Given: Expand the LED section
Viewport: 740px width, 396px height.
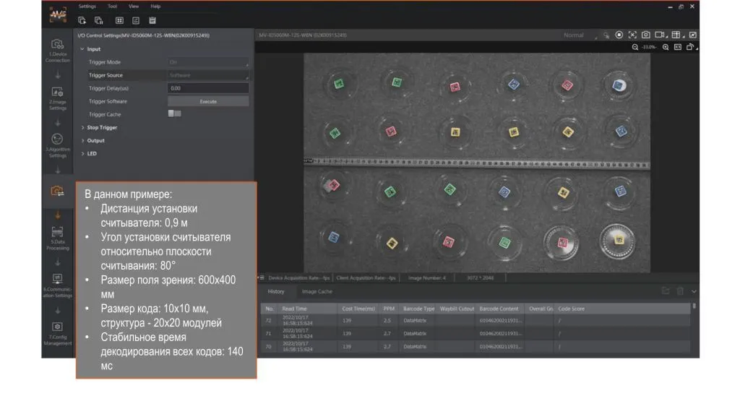Looking at the screenshot, I should 92,153.
